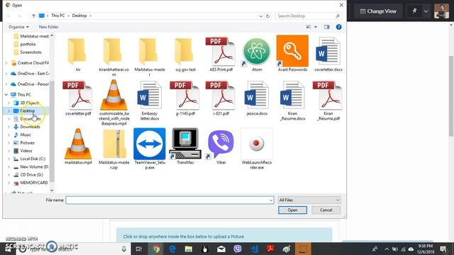The image size is (454, 255).
Task: Select customizable_backend video file
Action: pyautogui.click(x=113, y=103)
